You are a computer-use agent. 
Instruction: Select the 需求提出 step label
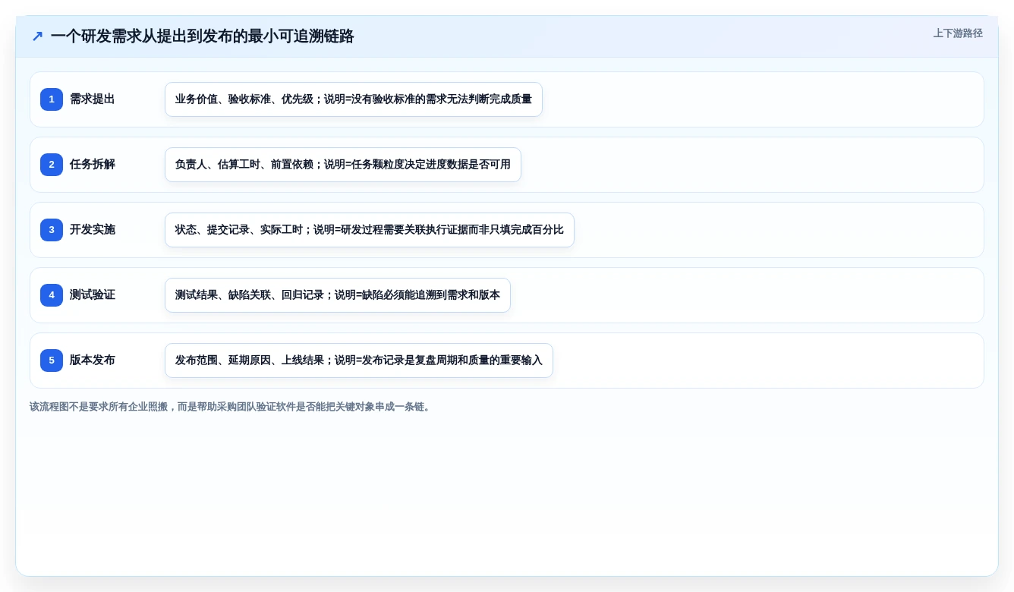[x=93, y=99]
